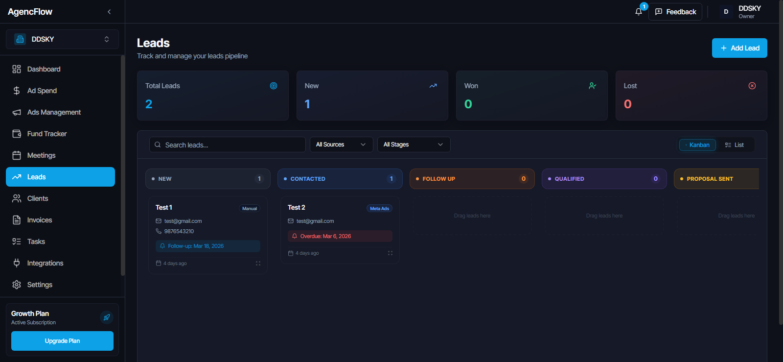Open the notifications bell
Image resolution: width=783 pixels, height=362 pixels.
click(x=639, y=12)
